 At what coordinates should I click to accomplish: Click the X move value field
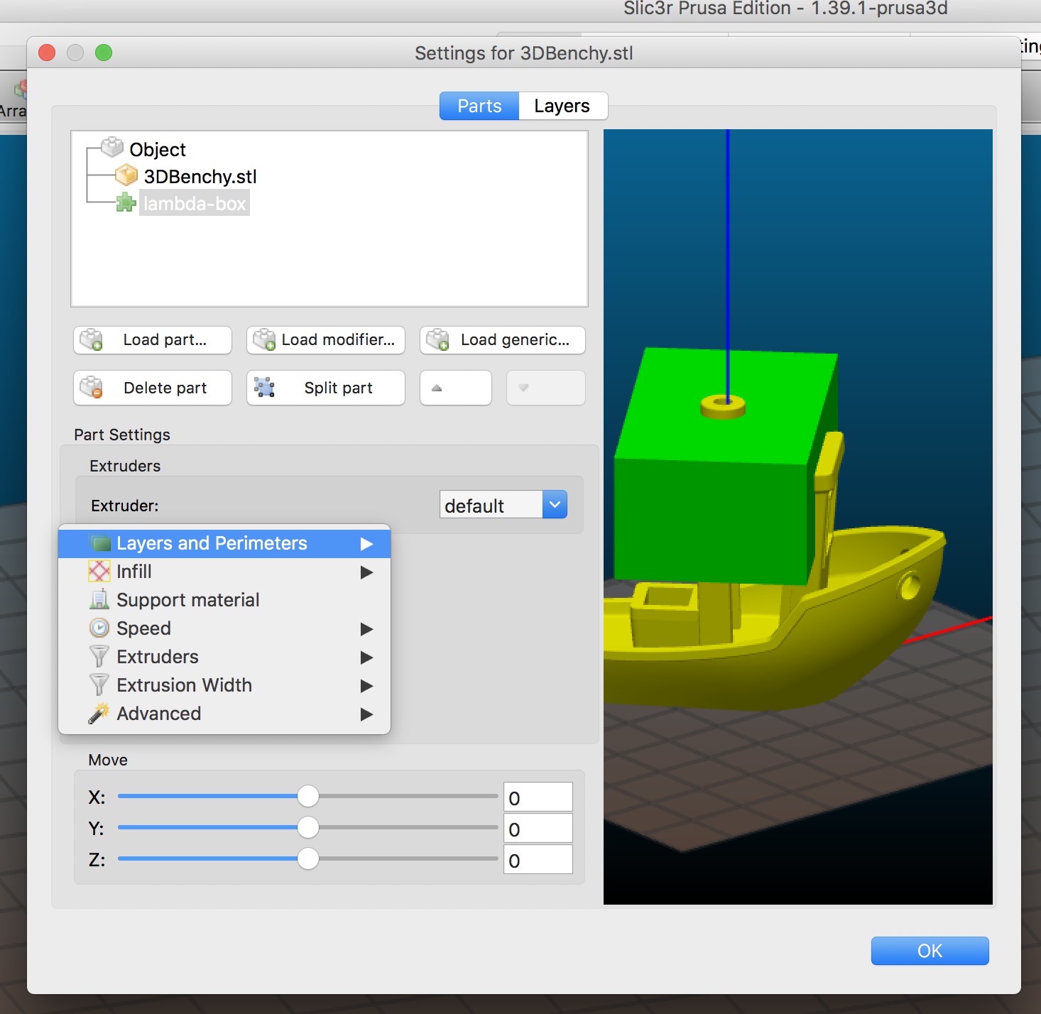click(538, 797)
